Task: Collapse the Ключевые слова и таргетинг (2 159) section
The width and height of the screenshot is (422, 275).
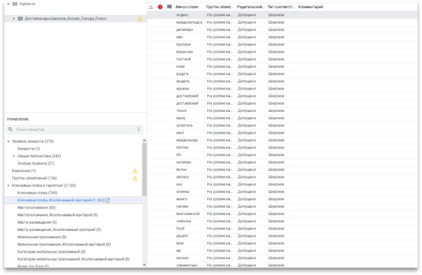Action: [x=9, y=185]
